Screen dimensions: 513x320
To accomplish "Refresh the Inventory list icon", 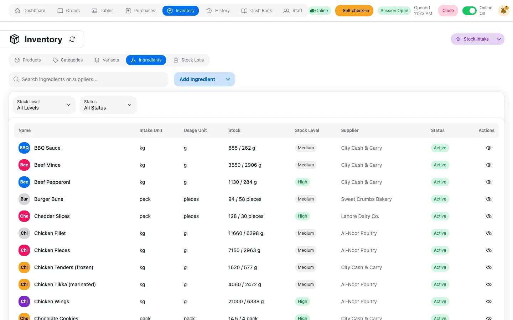I will click(72, 39).
